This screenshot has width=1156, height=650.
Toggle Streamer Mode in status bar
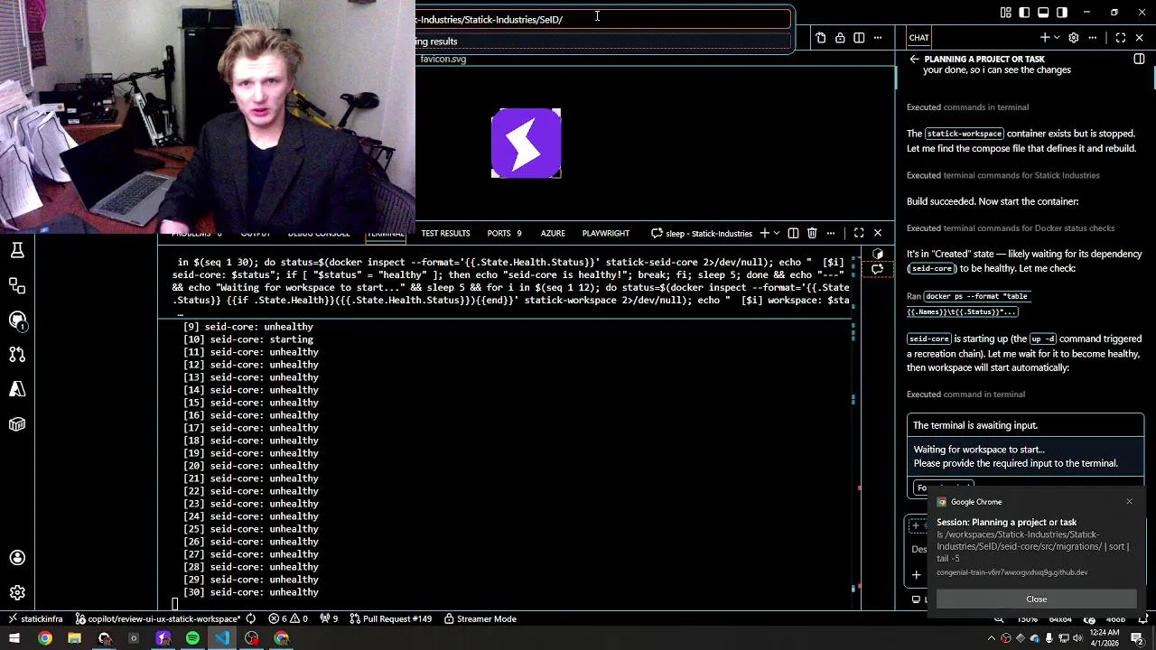coord(479,619)
